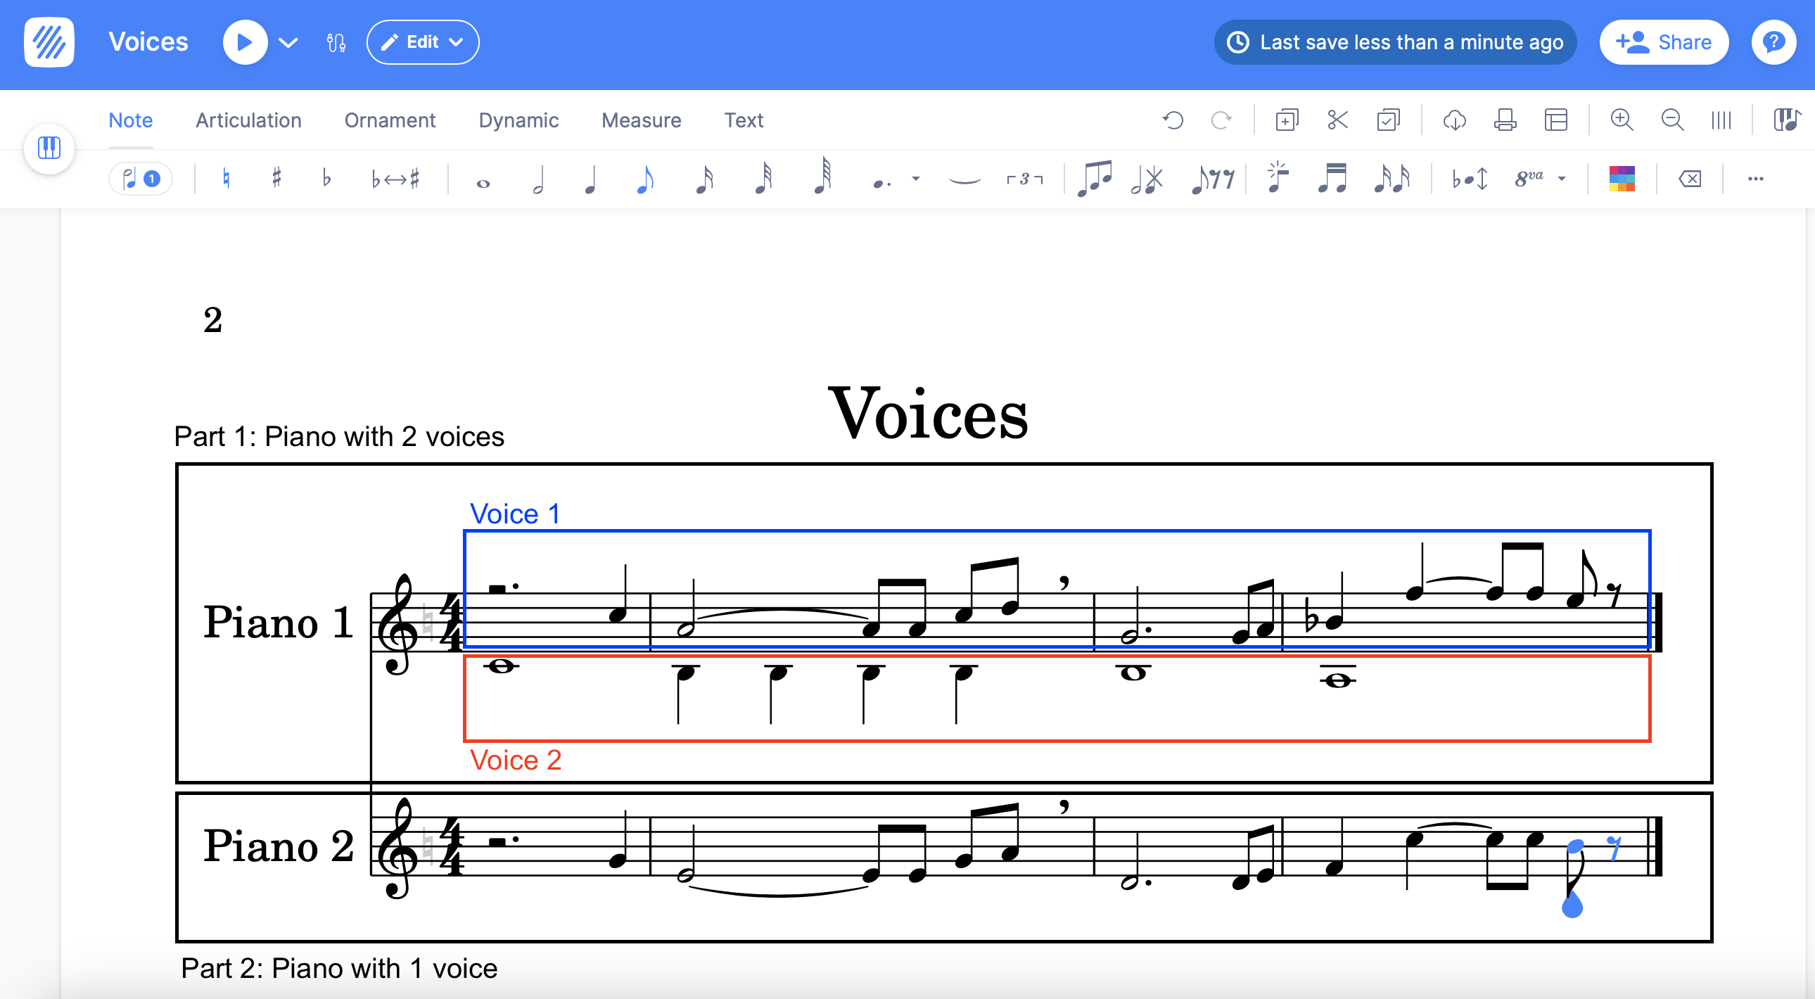
Task: Open the playback options chevron
Action: pyautogui.click(x=289, y=42)
